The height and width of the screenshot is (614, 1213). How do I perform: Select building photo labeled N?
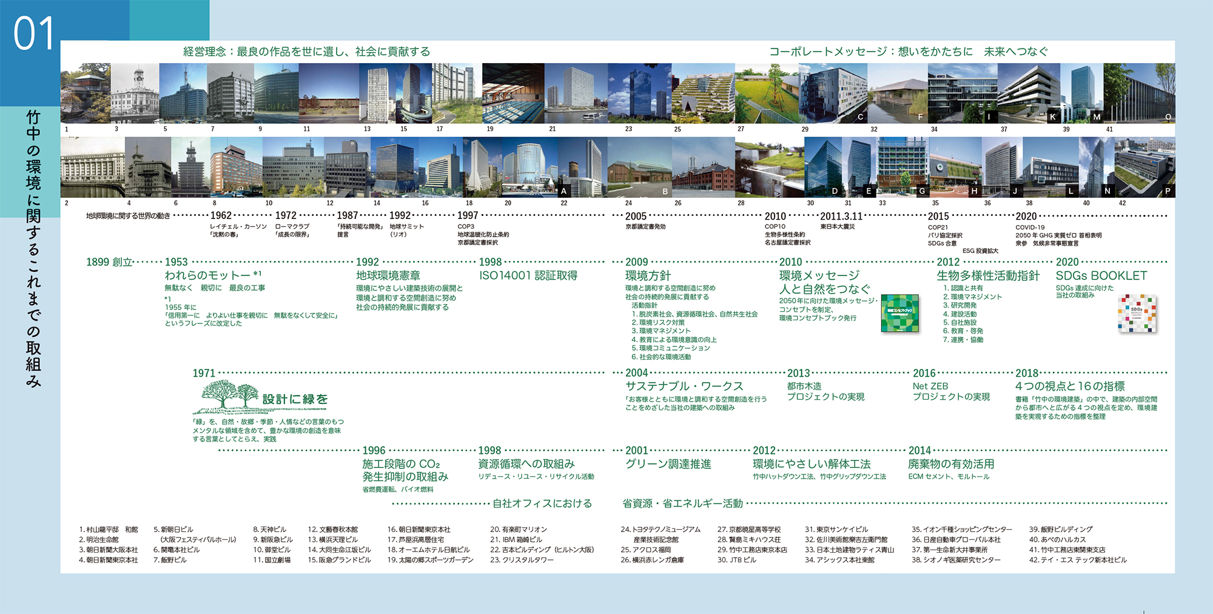(1097, 167)
